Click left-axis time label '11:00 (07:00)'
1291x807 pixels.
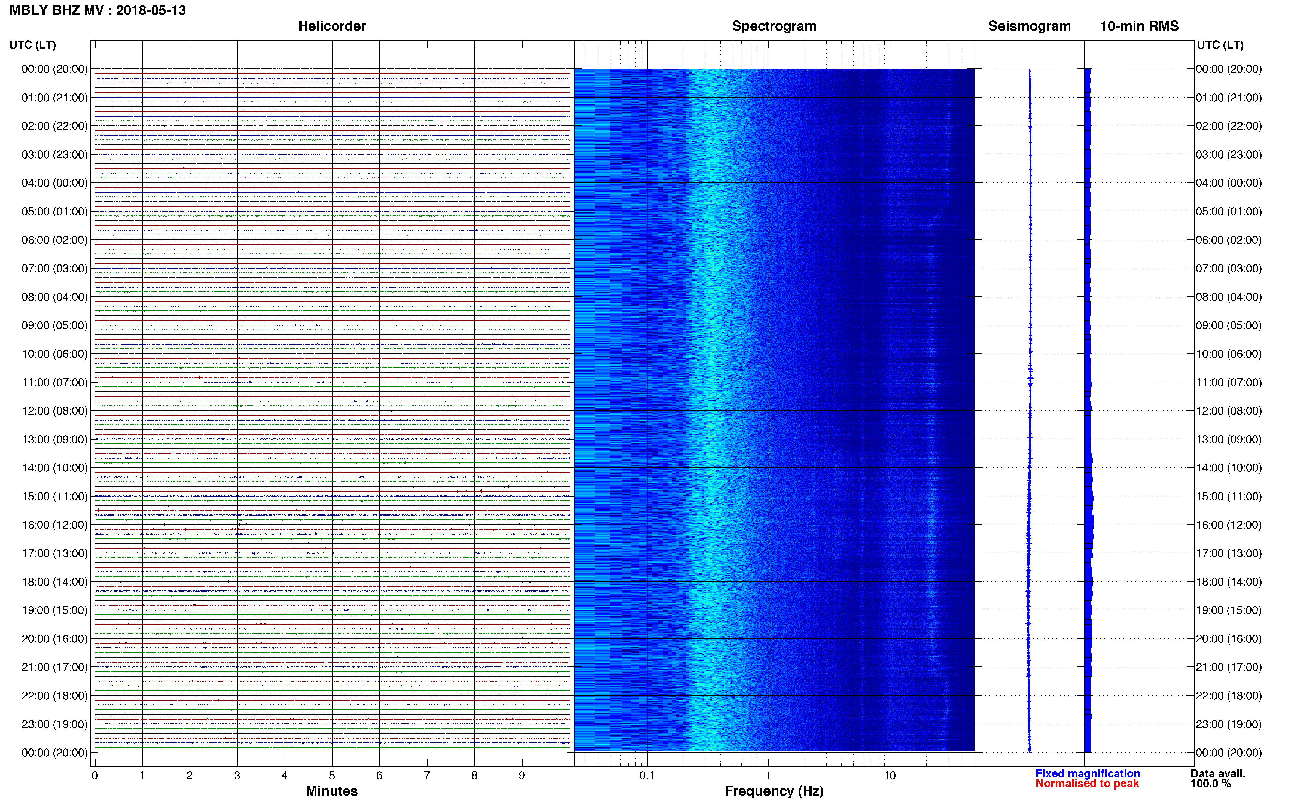click(x=54, y=383)
